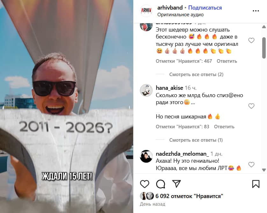
Task: Open the three-dot options menu
Action: click(256, 11)
